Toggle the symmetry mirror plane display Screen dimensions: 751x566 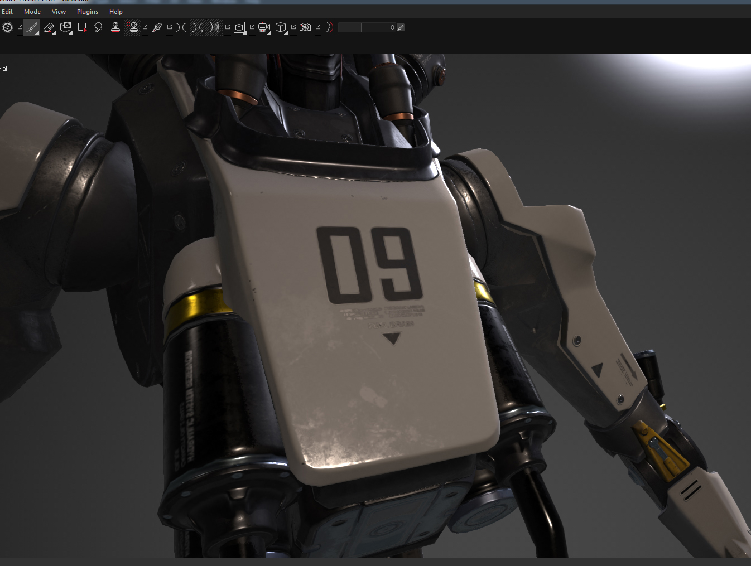(215, 27)
